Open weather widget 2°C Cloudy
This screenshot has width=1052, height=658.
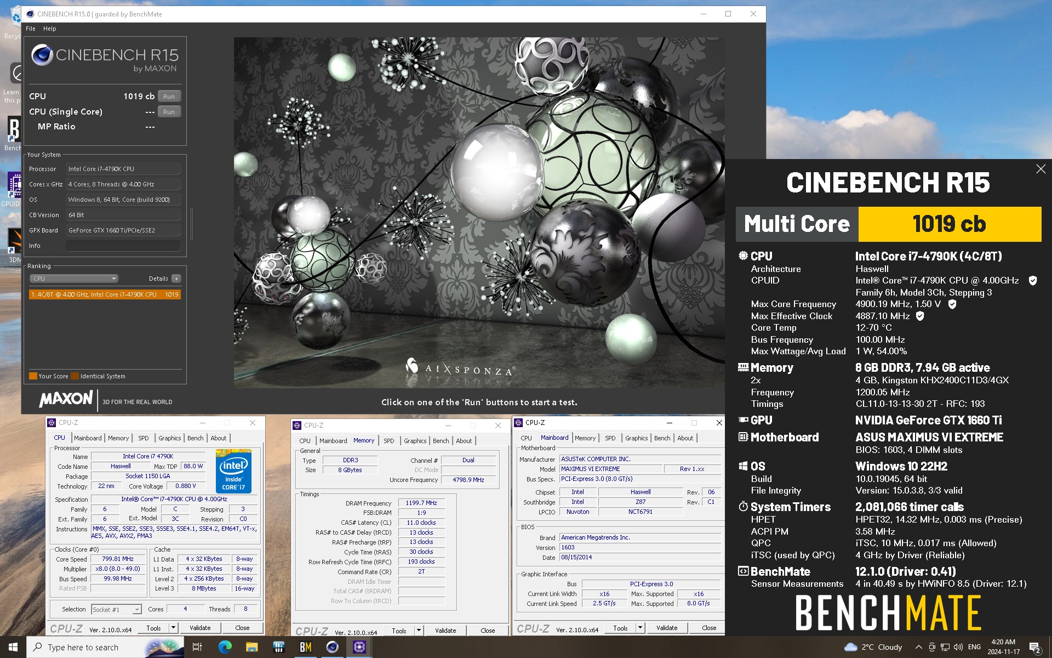873,647
